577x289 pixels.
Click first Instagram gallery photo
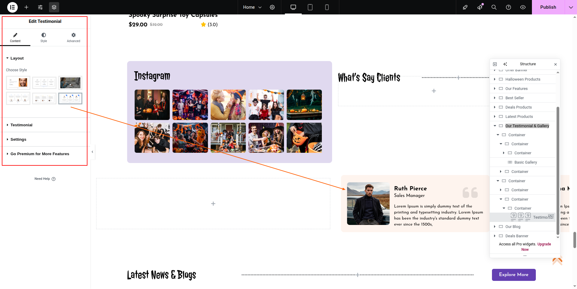pyautogui.click(x=152, y=105)
